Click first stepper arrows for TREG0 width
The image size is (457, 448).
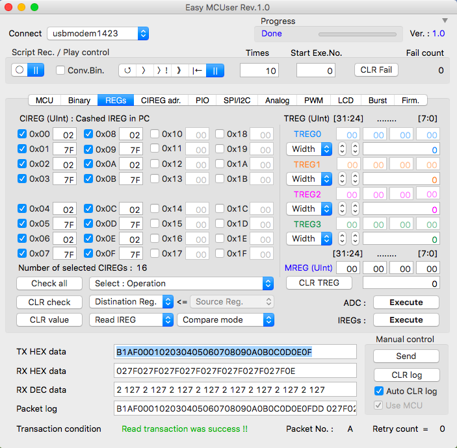click(342, 149)
